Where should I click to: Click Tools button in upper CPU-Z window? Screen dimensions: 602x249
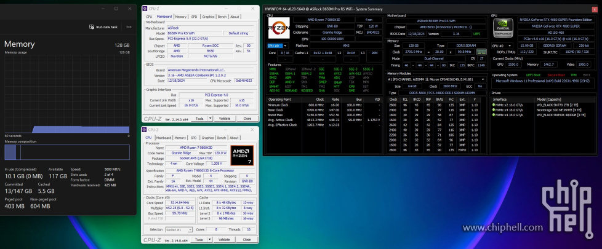199,119
